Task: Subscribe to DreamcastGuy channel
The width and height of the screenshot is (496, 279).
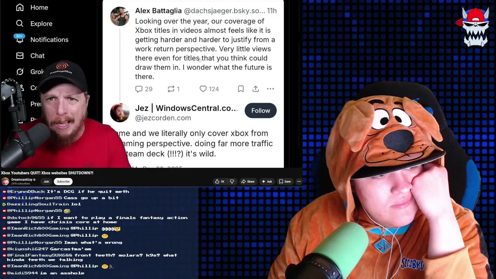Action: 63,181
